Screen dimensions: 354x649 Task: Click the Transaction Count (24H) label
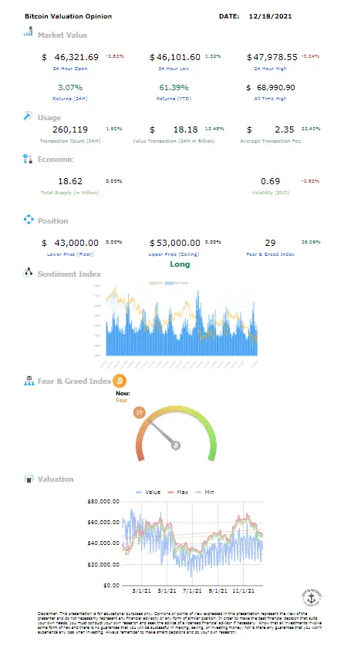70,141
